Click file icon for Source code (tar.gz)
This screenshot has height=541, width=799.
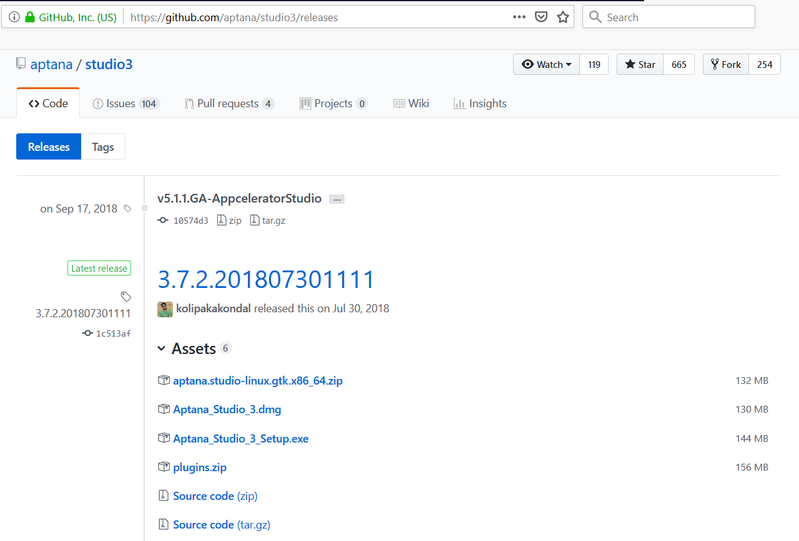(x=164, y=524)
